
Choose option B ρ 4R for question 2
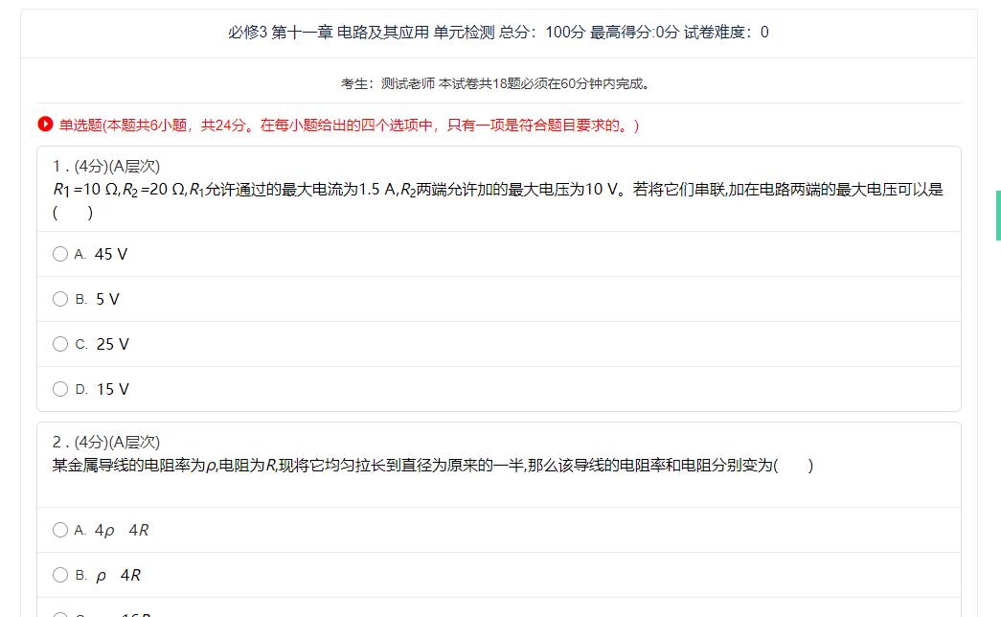(x=60, y=575)
